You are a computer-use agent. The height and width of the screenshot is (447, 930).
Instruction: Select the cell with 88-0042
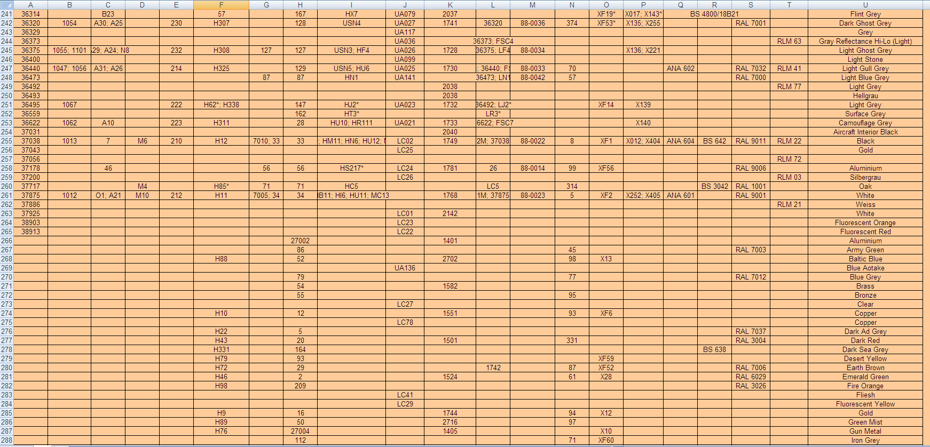532,78
